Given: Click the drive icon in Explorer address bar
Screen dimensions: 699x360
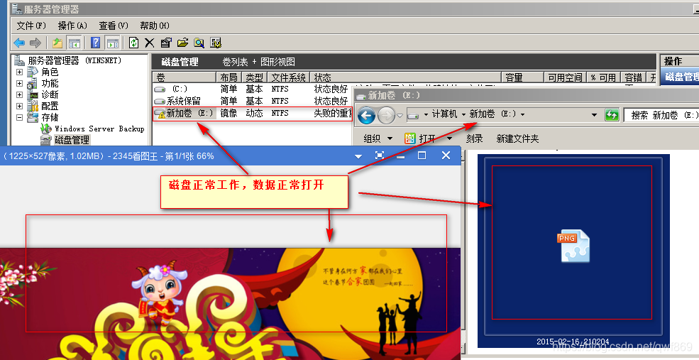Looking at the screenshot, I should (x=414, y=115).
